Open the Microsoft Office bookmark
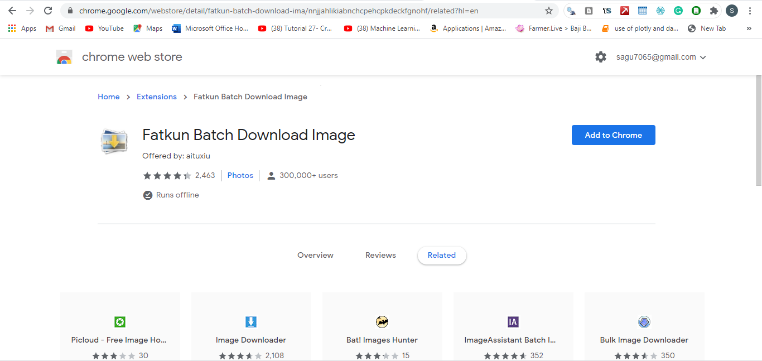This screenshot has height=361, width=762. [210, 28]
